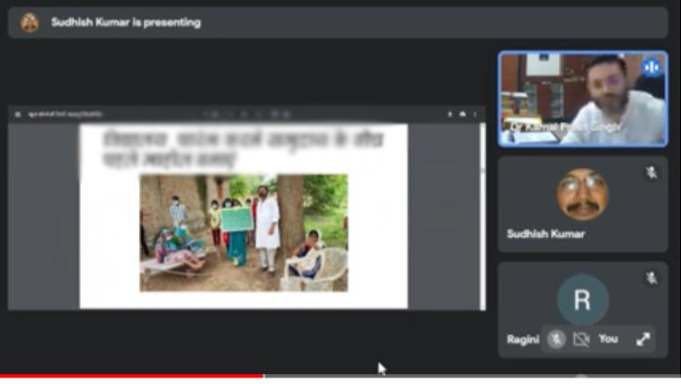Viewport: 681px width, 384px height.
Task: Select Sudhish Kumar's round profile picture
Action: pos(582,194)
